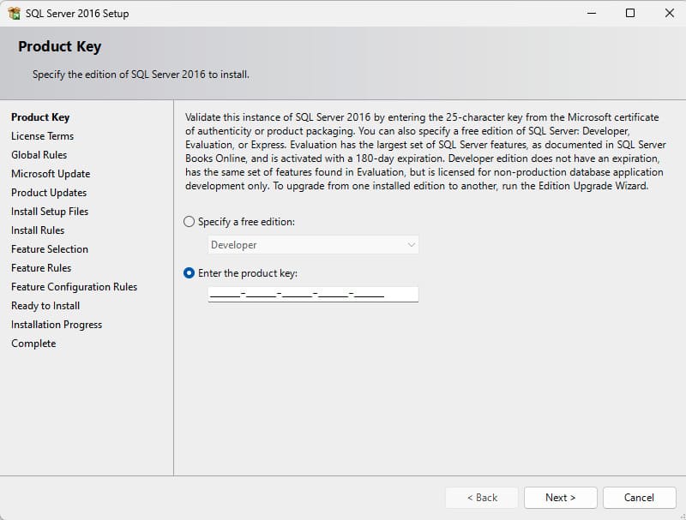This screenshot has width=686, height=520.
Task: Select the 'Specify a free edition' radio button
Action: (190, 222)
